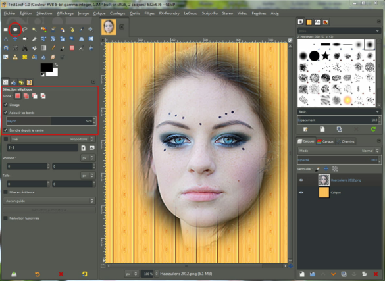Viewport: 385px width, 281px height.
Task: Select the Clone stamp tool
Action: click(15, 57)
